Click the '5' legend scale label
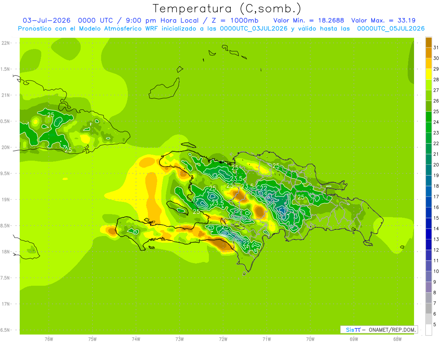Image resolution: width=446 pixels, height=344 pixels. [435, 324]
